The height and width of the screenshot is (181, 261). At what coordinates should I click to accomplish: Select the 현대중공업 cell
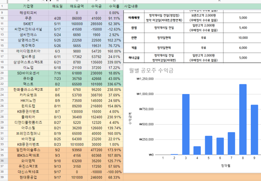pyautogui.click(x=28, y=177)
